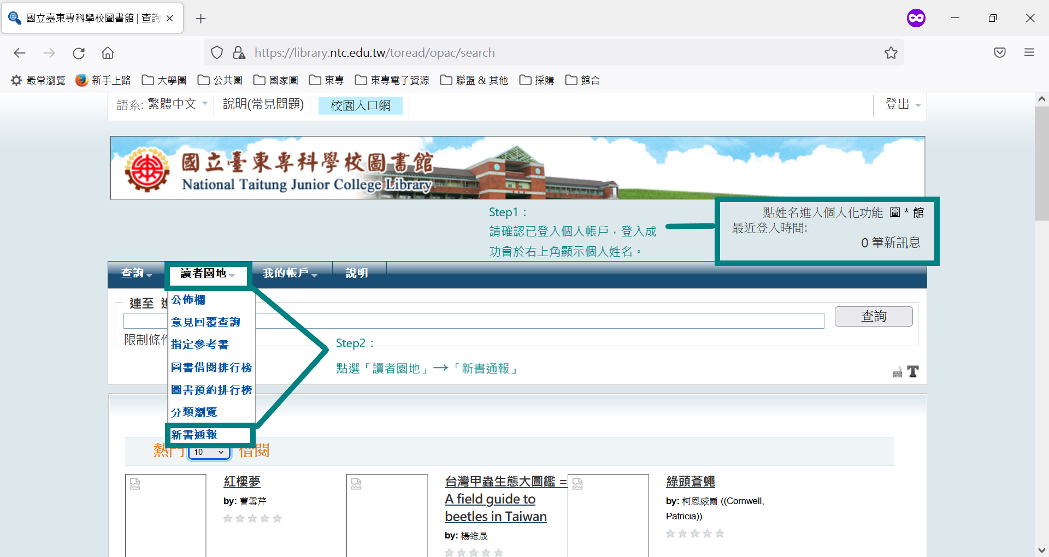Click the 查詢 search button

(x=873, y=316)
